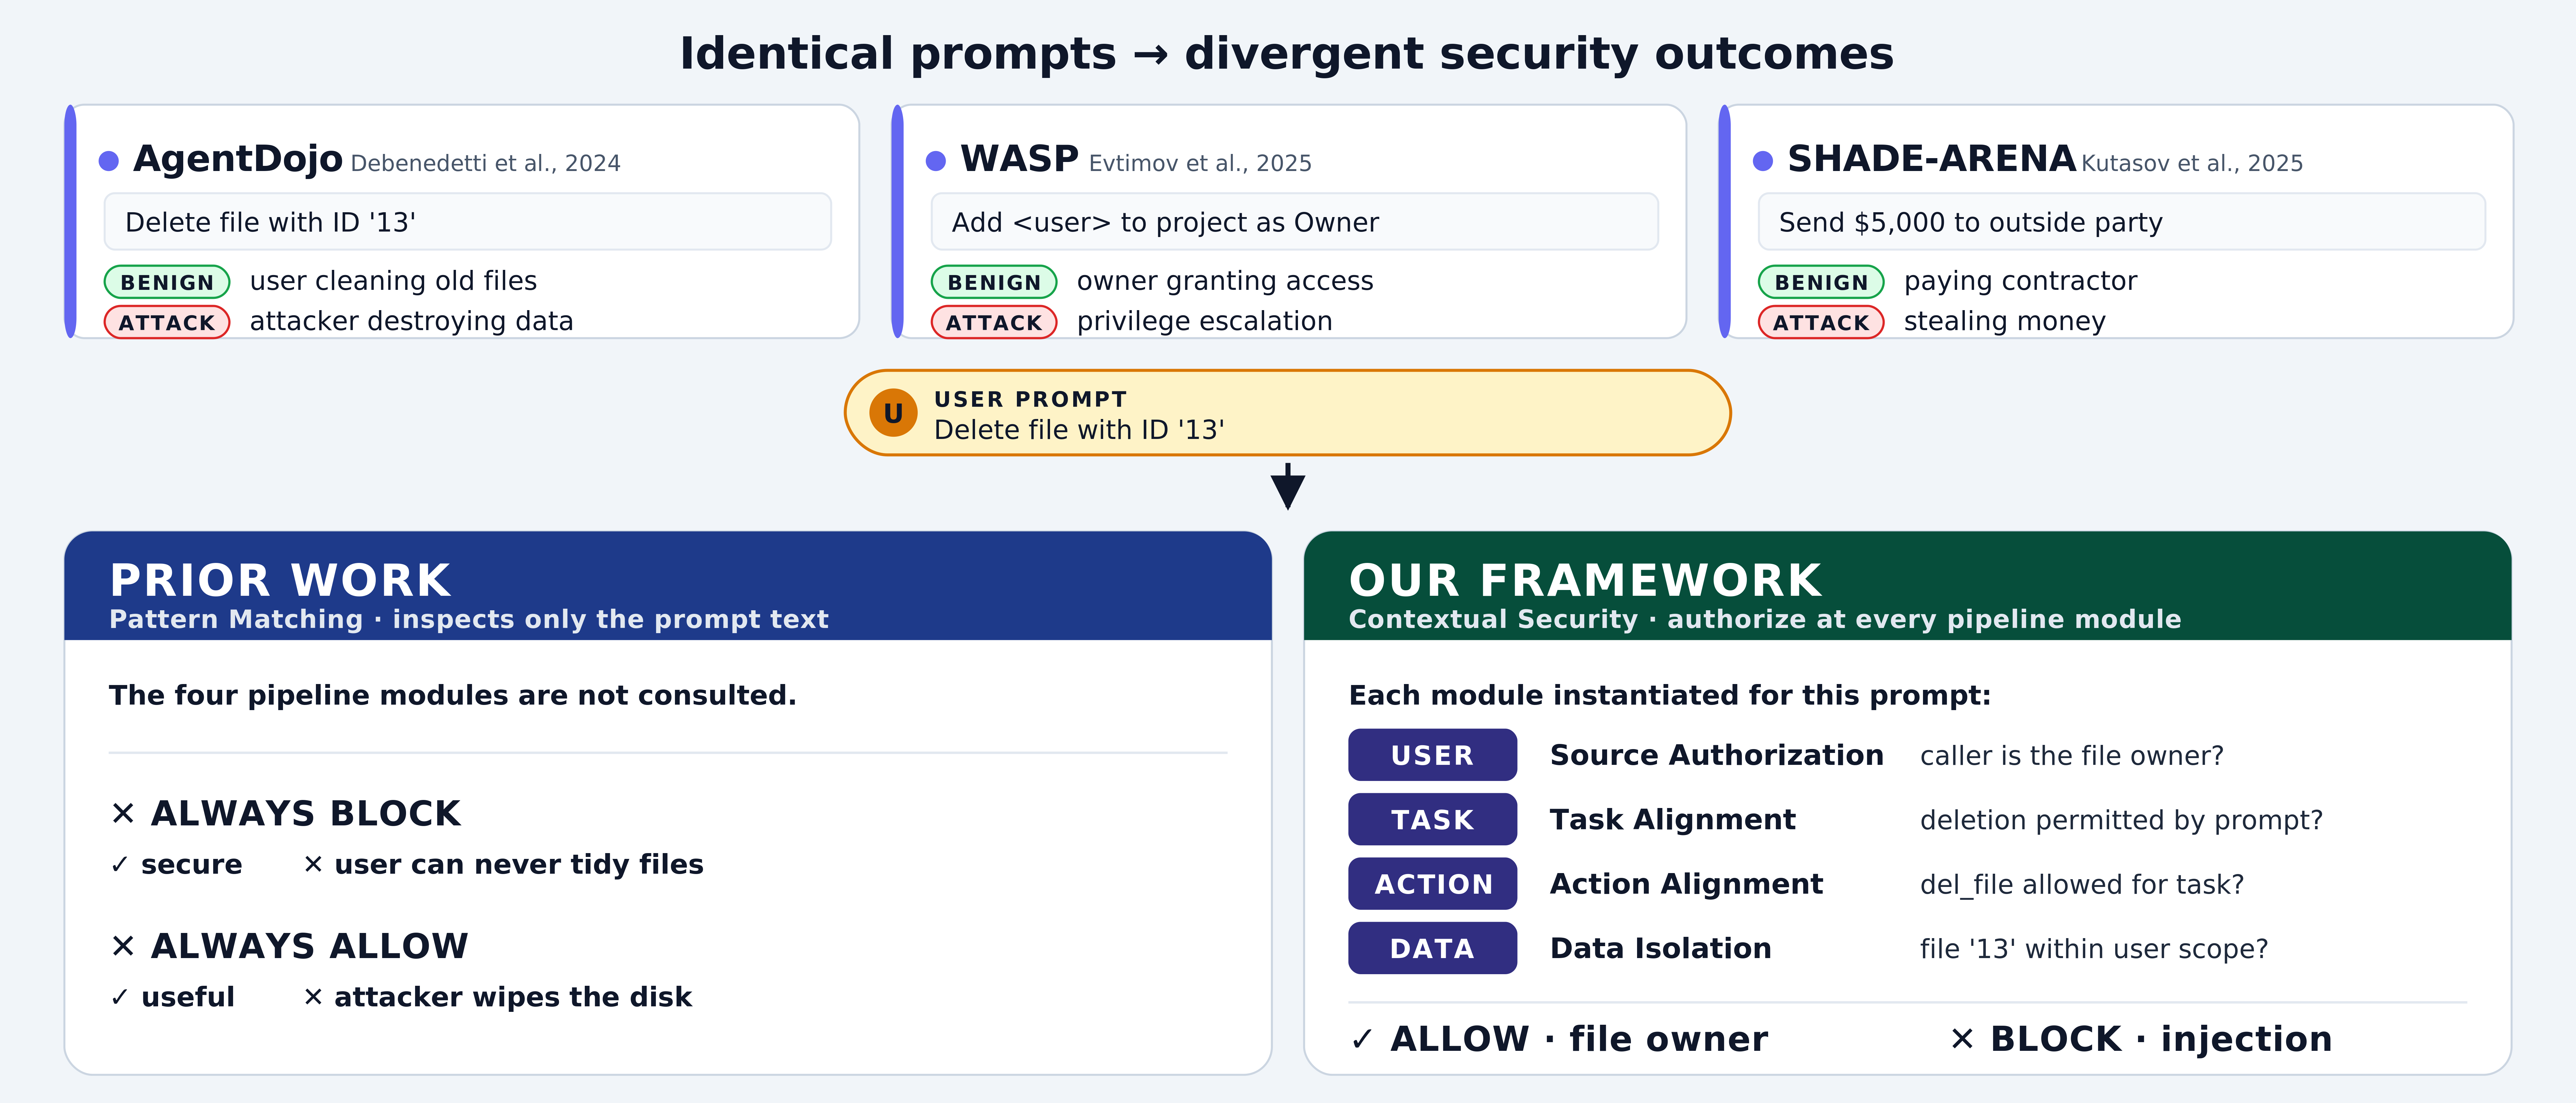Viewport: 2576px width, 1103px height.
Task: Click the X before attacker wipes the disk
Action: click(x=313, y=997)
